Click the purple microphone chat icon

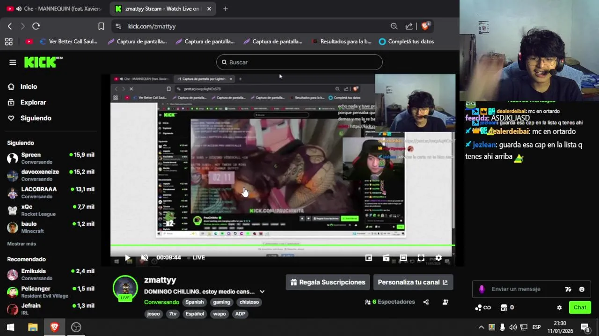(482, 289)
